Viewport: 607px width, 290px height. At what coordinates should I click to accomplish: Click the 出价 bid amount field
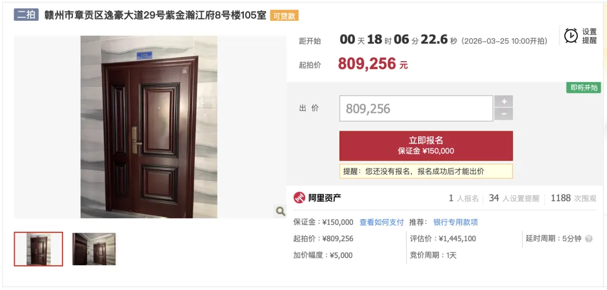click(x=416, y=108)
